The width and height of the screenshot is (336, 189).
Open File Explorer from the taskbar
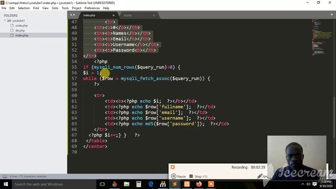click(x=127, y=184)
